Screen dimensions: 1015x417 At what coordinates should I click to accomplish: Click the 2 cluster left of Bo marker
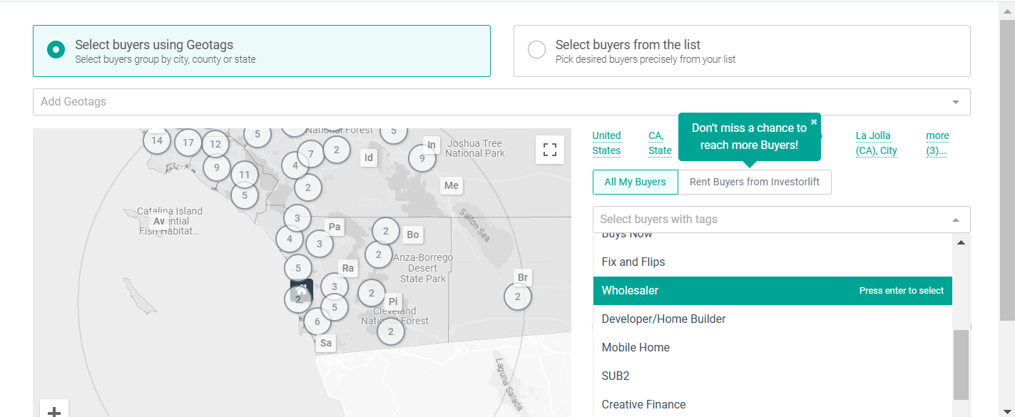coord(386,231)
